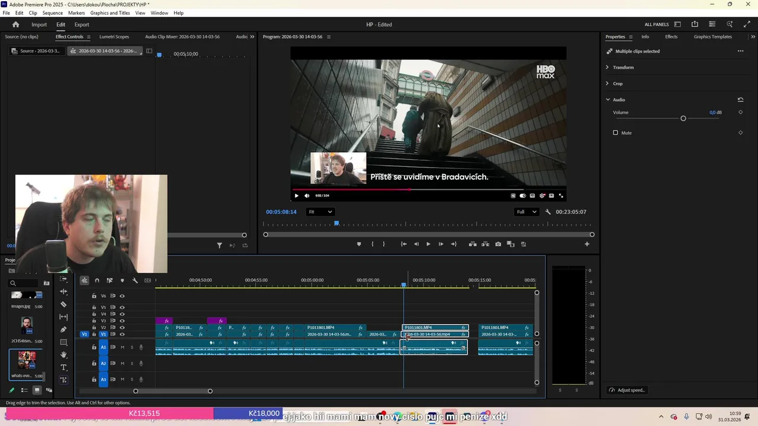Open Effect Controls panel menu
The height and width of the screenshot is (426, 758).
pyautogui.click(x=89, y=37)
